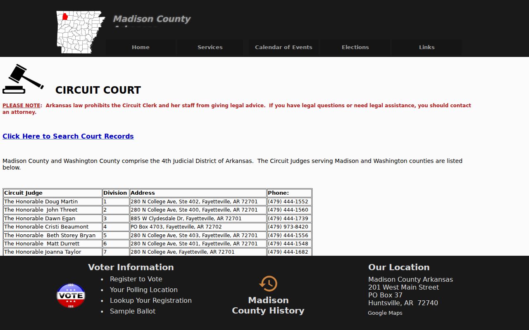
Task: Click the CIRCUIT COURT heading
Action: point(98,90)
